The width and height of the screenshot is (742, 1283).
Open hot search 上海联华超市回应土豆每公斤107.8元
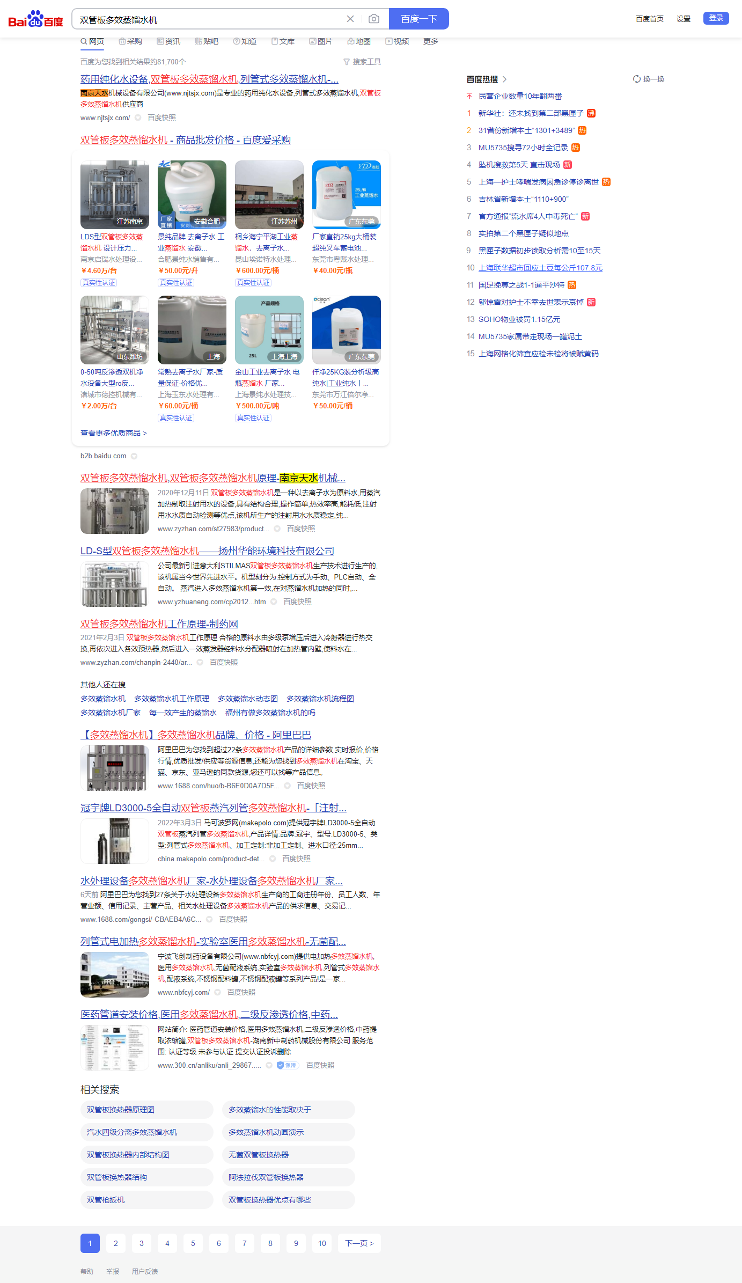540,268
